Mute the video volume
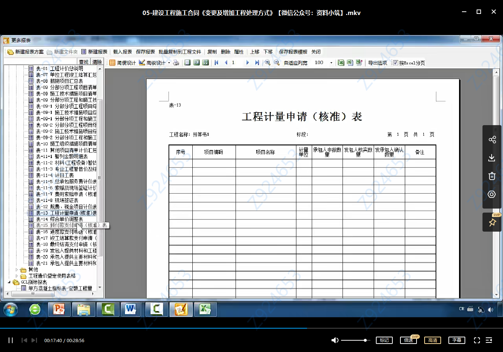The width and height of the screenshot is (503, 352). pyautogui.click(x=334, y=340)
